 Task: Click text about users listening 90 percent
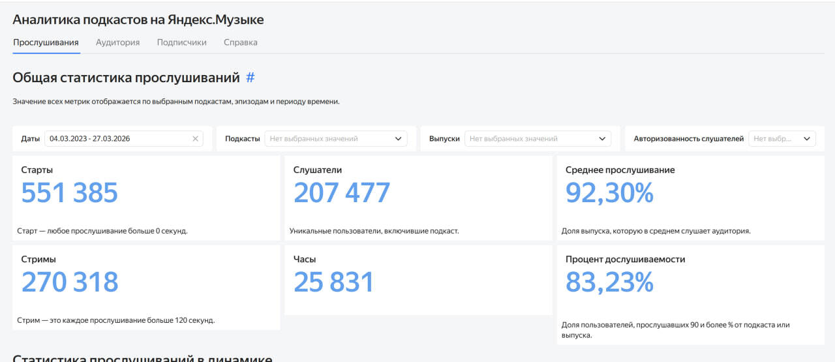[676, 330]
